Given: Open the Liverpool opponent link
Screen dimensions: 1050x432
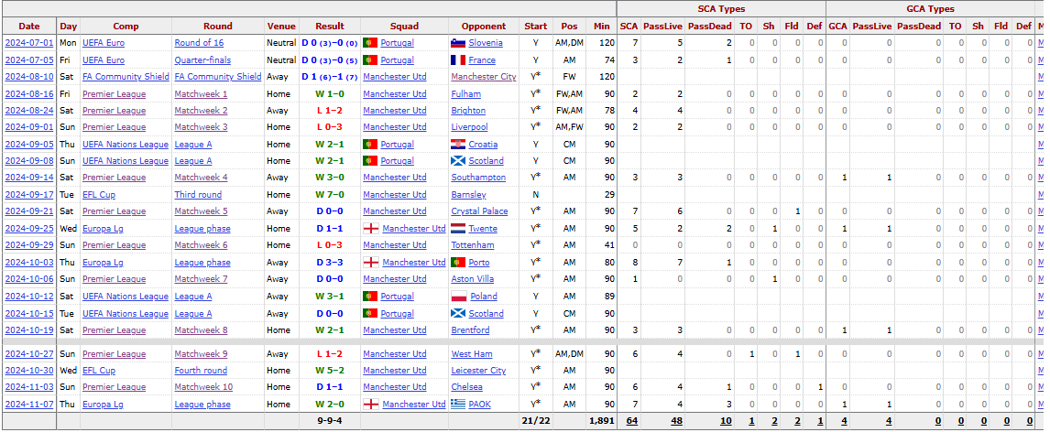Looking at the screenshot, I should point(469,127).
